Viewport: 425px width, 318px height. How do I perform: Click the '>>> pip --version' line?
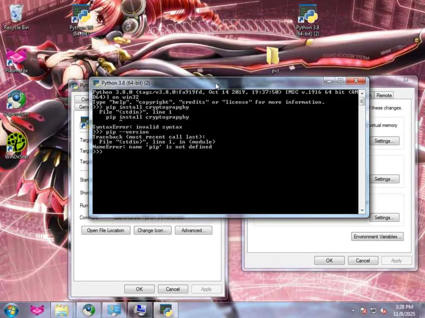point(121,132)
